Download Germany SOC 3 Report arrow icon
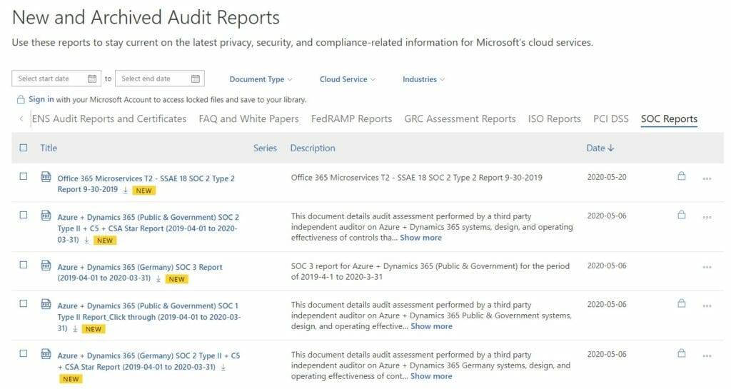 coord(158,278)
